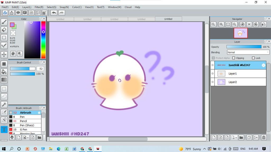Image resolution: width=271 pixels, height=152 pixels.
Task: Open IamShiii #hd247 layer settings gear
Action: tap(263, 65)
